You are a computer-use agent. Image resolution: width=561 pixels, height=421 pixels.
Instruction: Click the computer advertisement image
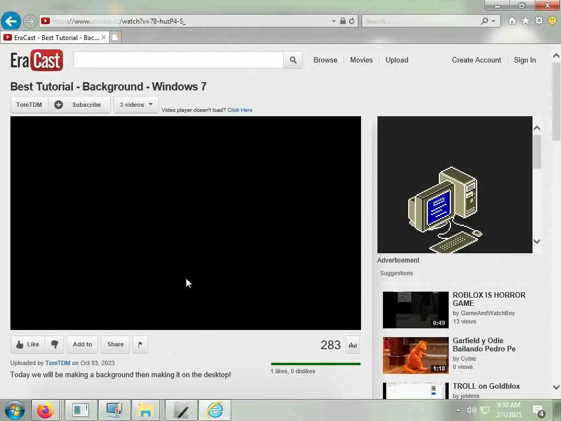455,184
